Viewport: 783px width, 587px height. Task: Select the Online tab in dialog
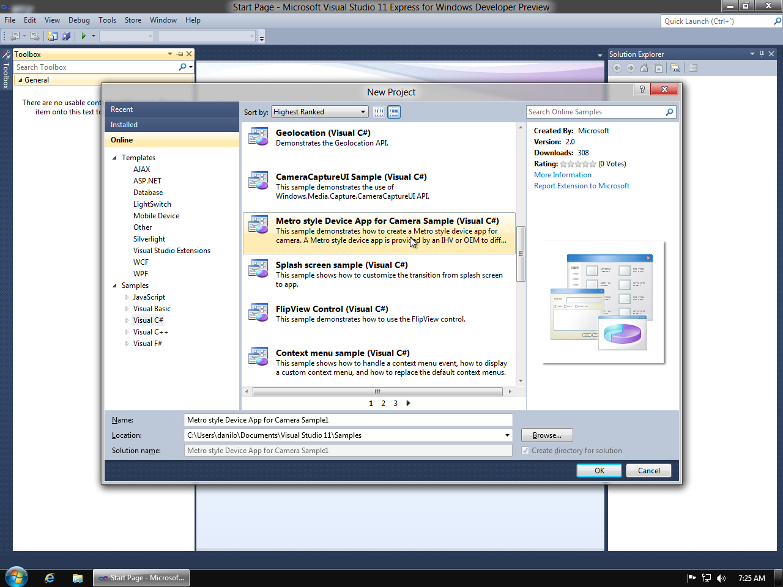172,140
